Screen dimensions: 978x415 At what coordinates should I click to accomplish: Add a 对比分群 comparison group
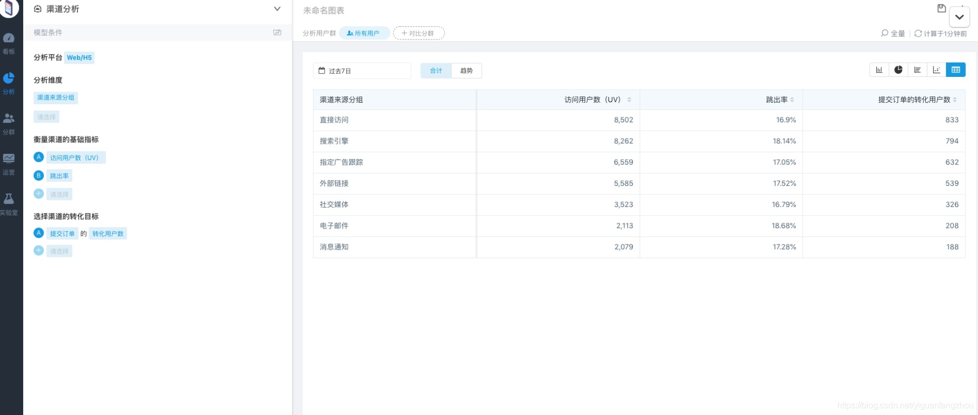click(x=419, y=33)
